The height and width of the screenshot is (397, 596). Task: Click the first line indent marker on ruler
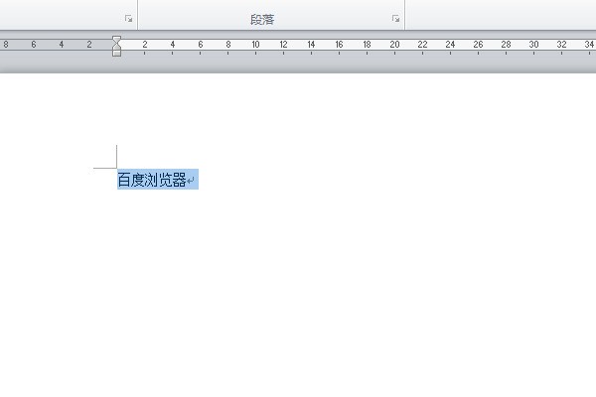pyautogui.click(x=116, y=39)
